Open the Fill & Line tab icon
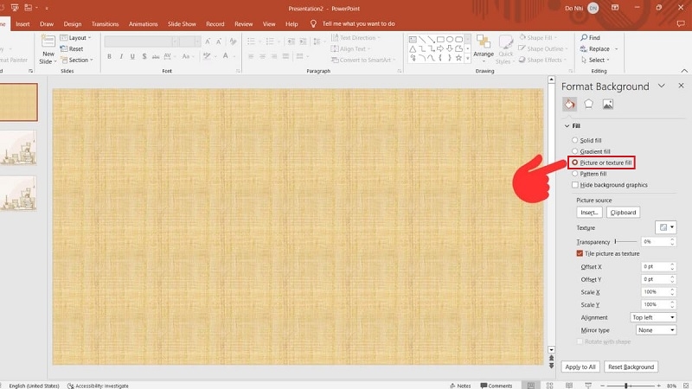Viewport: 692px width, 389px height. pyautogui.click(x=569, y=104)
